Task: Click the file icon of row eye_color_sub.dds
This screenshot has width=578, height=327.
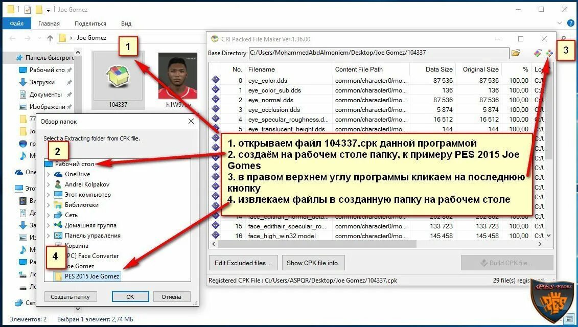Action: click(216, 89)
